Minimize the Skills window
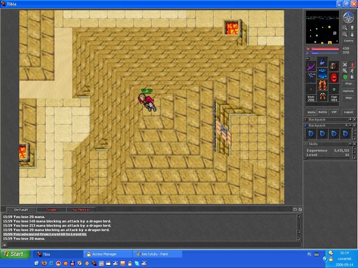 pyautogui.click(x=350, y=144)
